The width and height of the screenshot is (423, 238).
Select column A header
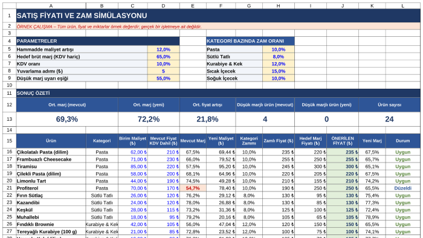[51, 5]
